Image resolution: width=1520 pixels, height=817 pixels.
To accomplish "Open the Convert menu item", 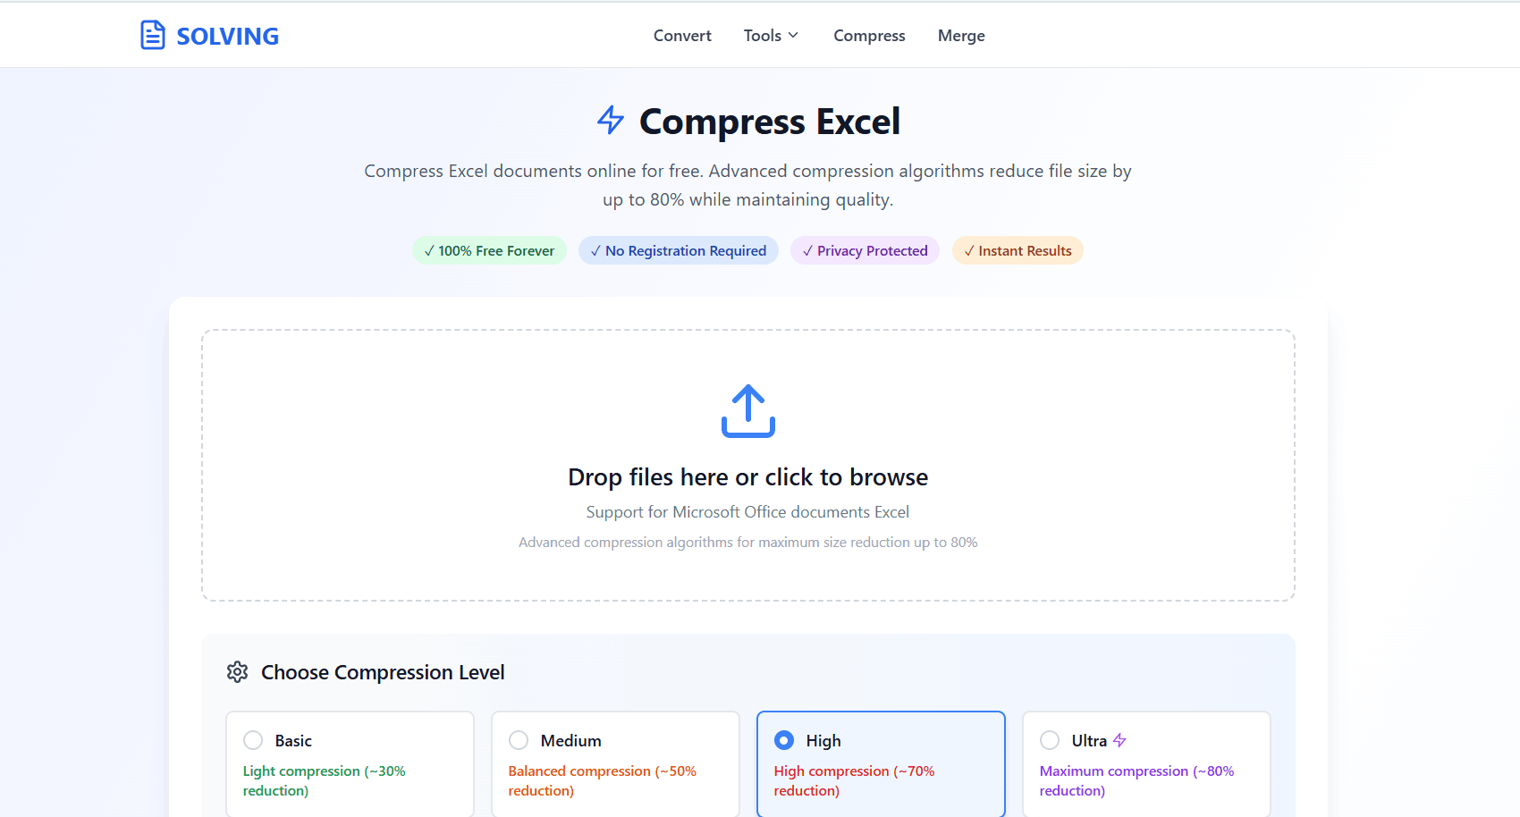I will tap(682, 35).
